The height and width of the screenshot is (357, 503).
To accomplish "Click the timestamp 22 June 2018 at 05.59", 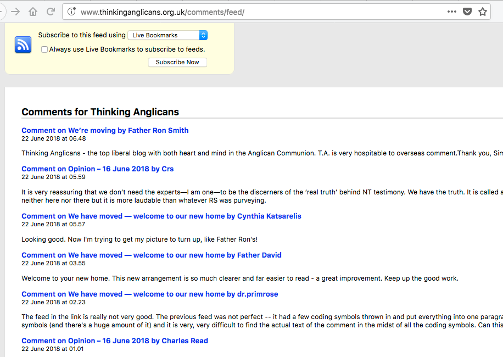I will pos(53,177).
